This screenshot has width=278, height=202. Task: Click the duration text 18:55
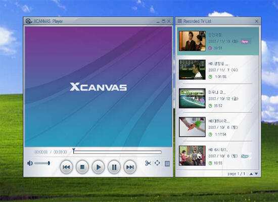tap(218, 163)
